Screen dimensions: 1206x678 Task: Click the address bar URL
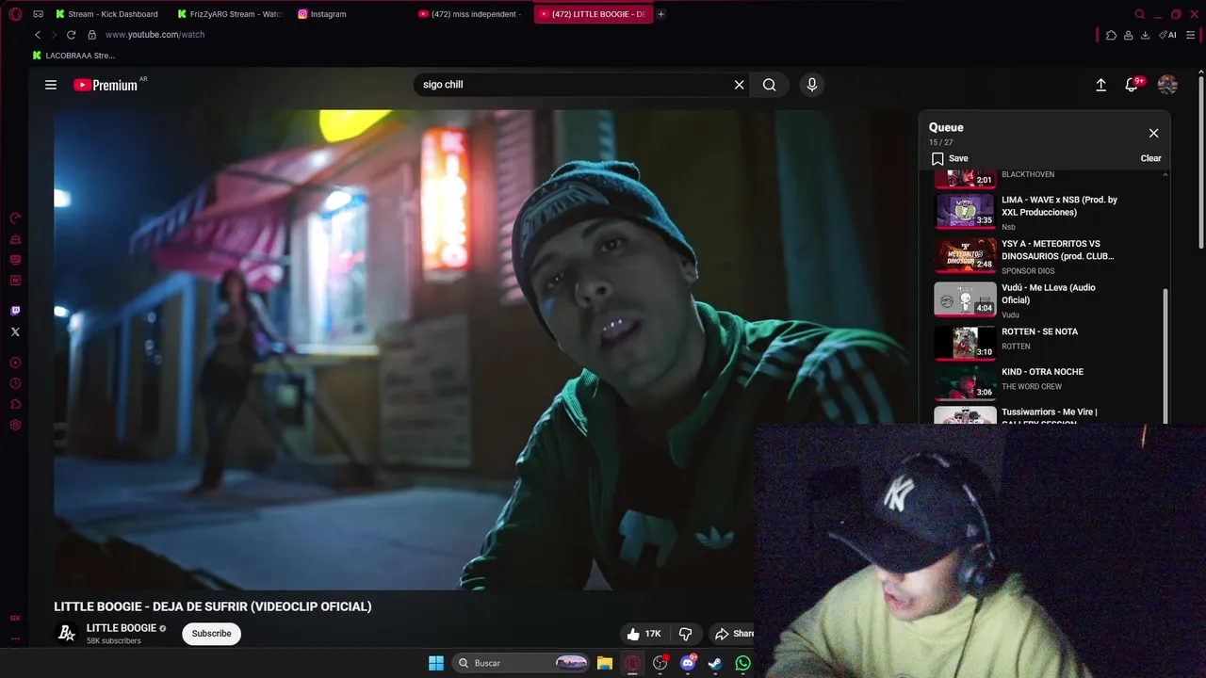pos(155,35)
